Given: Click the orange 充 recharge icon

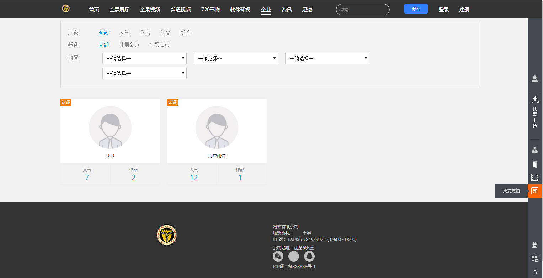Looking at the screenshot, I should click(535, 191).
